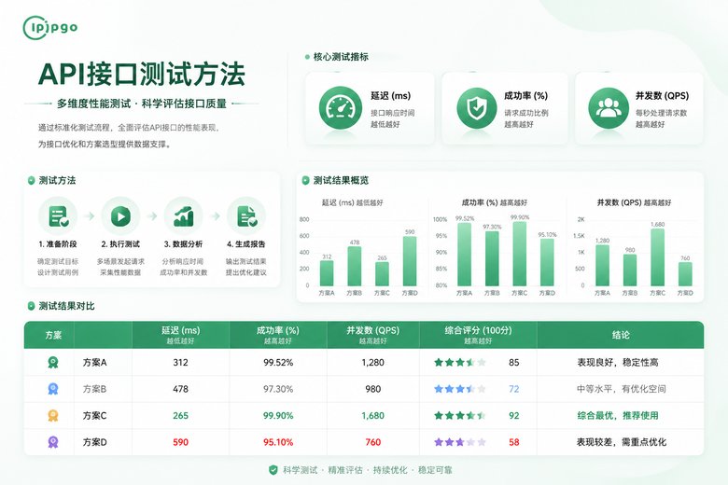The height and width of the screenshot is (485, 728).
Task: Click the 3. 数据分析 step label
Action: click(183, 244)
